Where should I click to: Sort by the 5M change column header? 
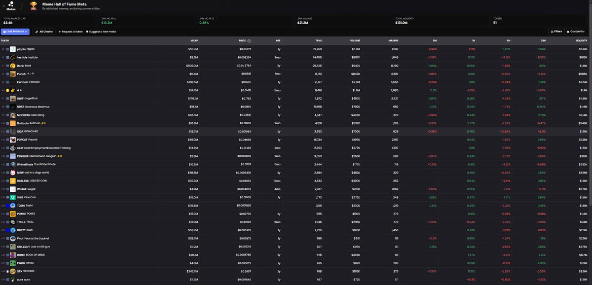pos(434,41)
